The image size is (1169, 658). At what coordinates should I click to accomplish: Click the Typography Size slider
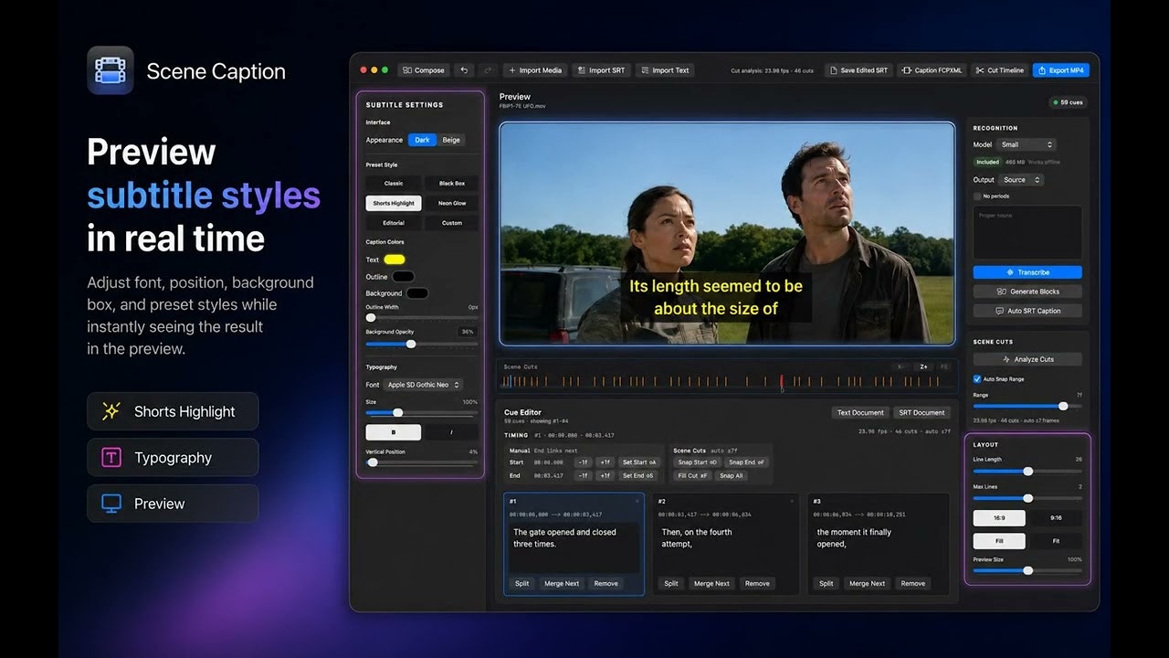[x=422, y=412]
